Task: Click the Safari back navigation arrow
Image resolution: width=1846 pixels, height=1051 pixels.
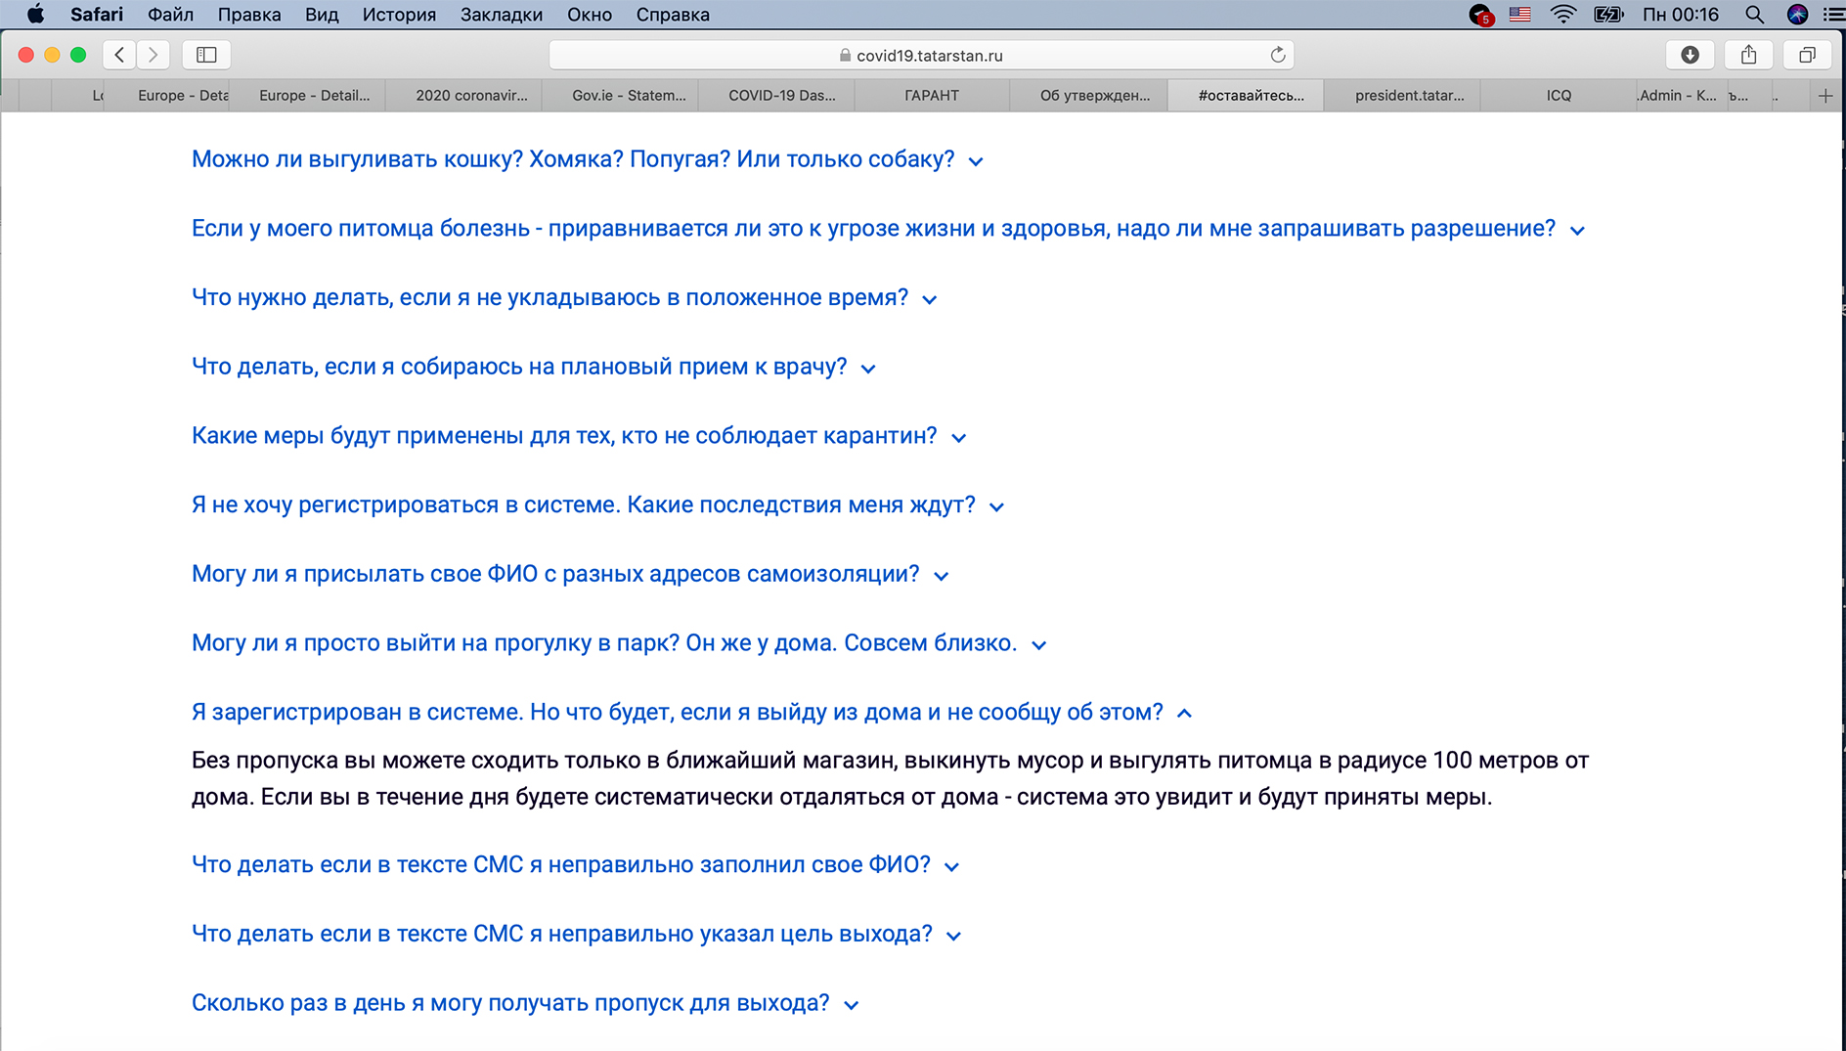Action: coord(119,55)
